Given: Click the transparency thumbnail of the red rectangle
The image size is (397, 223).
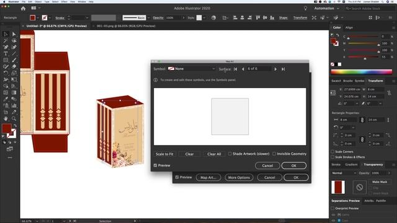Looking at the screenshot, I should click(338, 187).
